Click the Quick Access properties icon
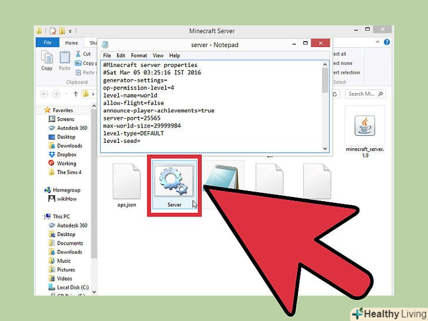Viewport: 428px width, 321px height. 53,31
